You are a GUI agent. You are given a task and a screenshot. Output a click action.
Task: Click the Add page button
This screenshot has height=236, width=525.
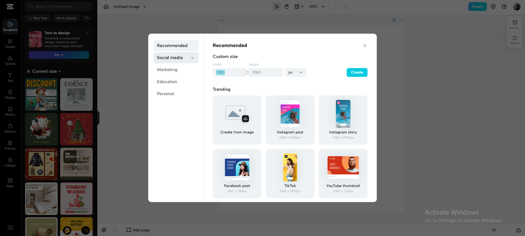tap(138, 230)
